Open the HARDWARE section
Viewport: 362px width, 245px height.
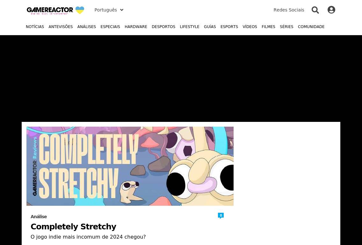(x=136, y=27)
